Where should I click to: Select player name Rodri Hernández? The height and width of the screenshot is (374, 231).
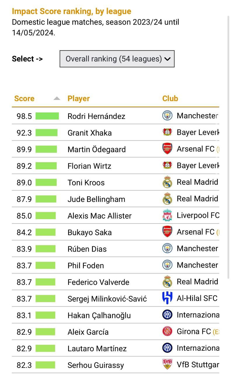pyautogui.click(x=96, y=116)
